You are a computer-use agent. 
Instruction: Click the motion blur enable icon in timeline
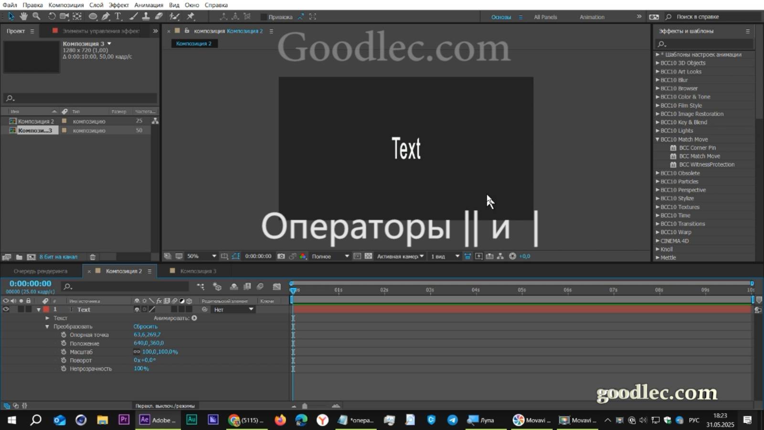260,287
